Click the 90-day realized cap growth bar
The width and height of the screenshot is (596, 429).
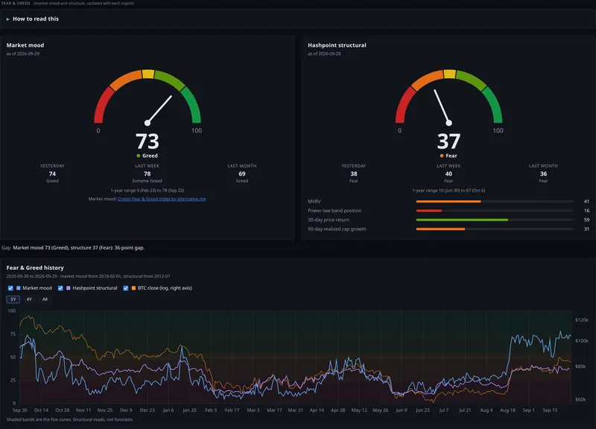tap(440, 229)
